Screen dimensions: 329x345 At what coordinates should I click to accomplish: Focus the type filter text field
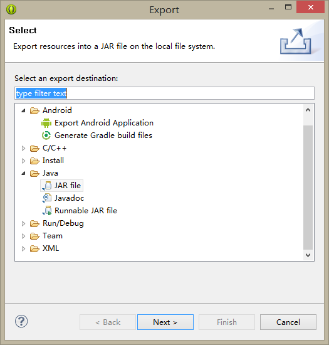click(164, 93)
